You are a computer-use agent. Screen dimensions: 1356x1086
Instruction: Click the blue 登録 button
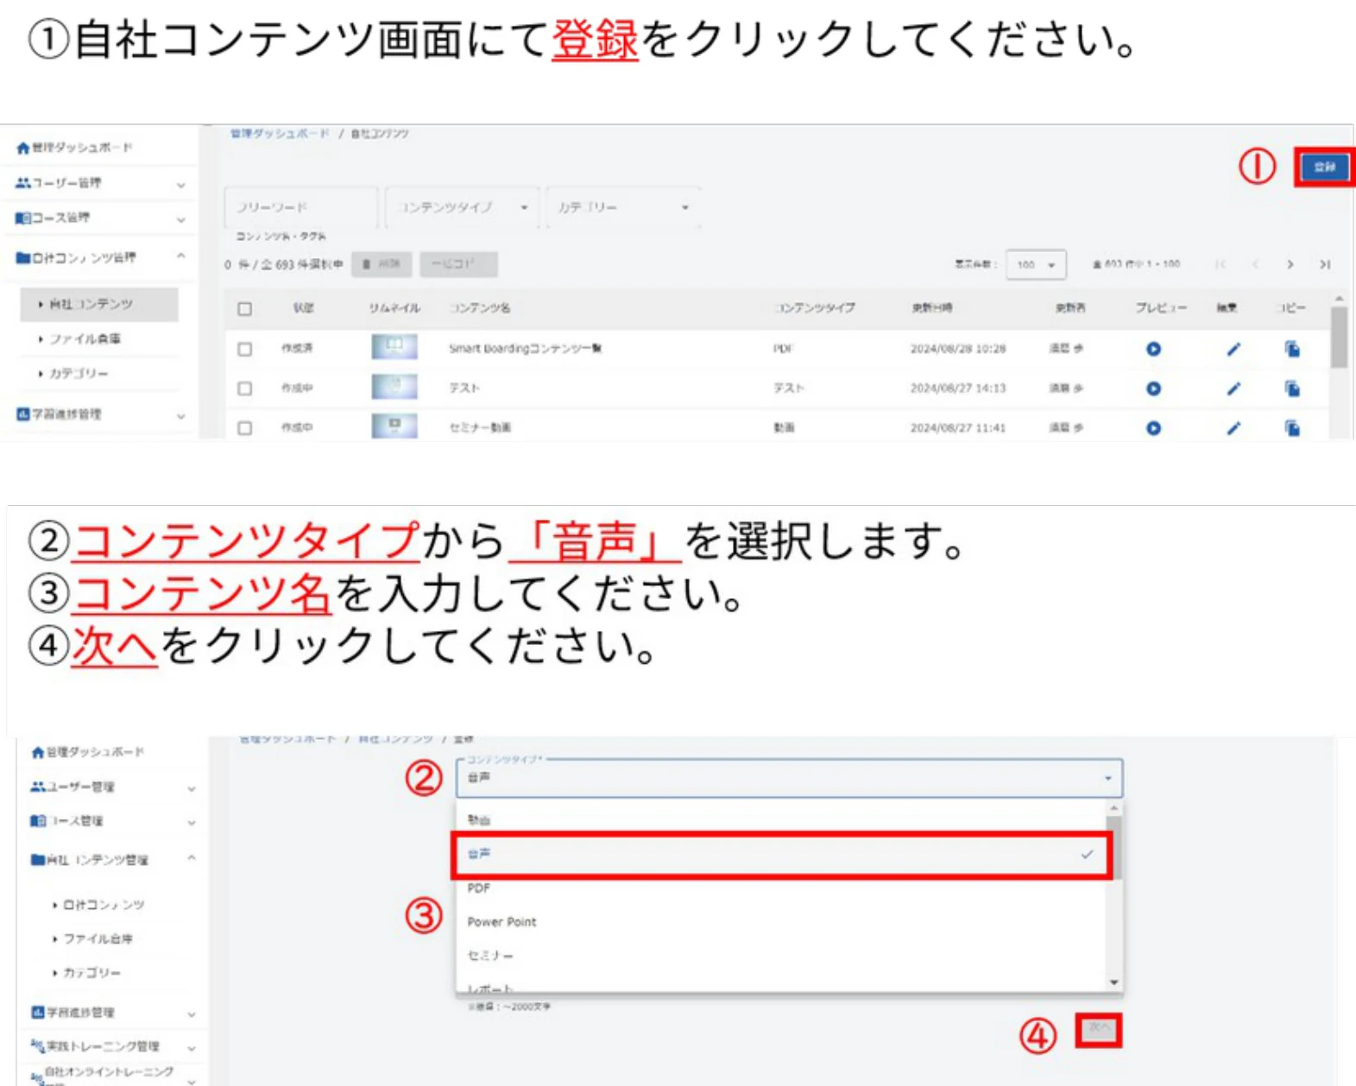[1324, 167]
